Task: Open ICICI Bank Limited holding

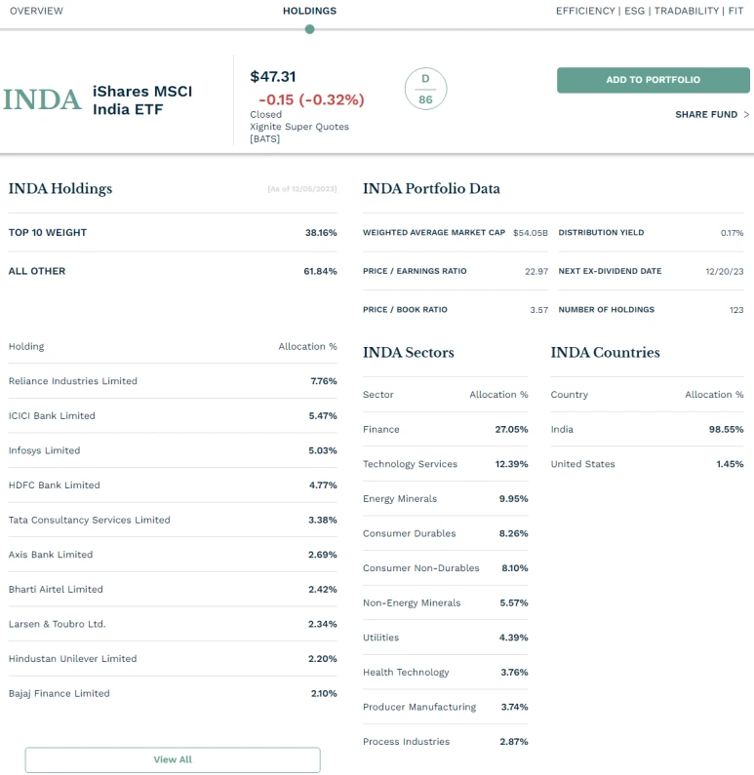Action: (173, 415)
